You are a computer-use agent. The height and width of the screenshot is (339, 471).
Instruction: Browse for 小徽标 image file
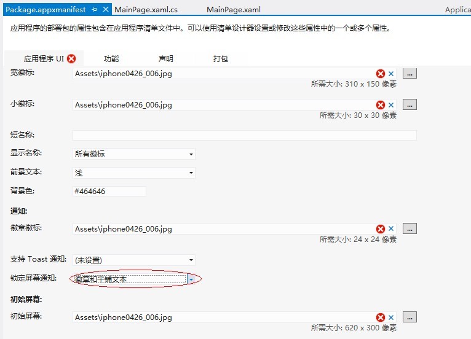(410, 104)
